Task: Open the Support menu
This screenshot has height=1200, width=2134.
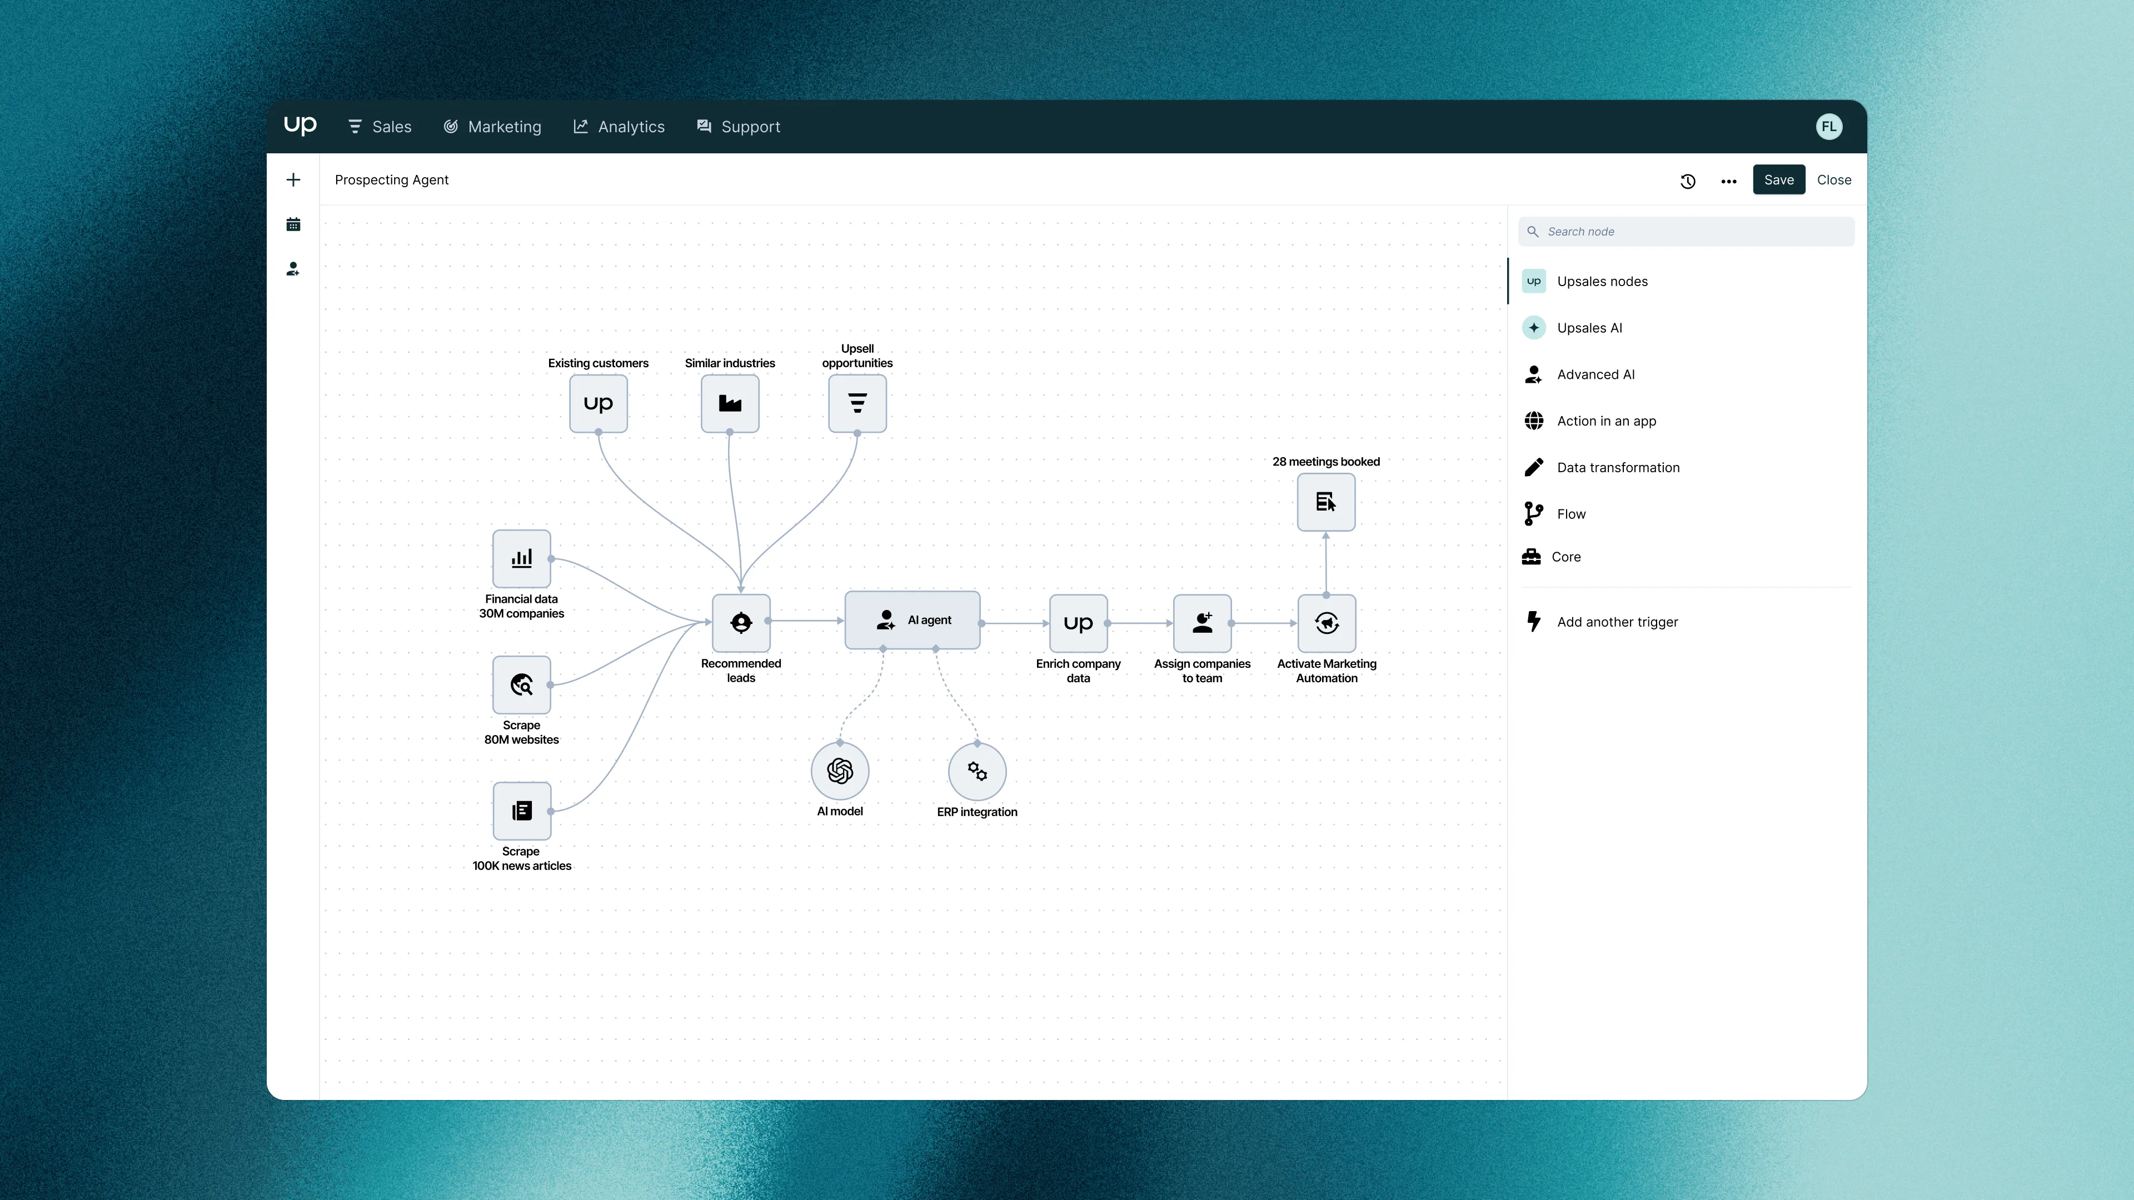Action: [x=738, y=127]
